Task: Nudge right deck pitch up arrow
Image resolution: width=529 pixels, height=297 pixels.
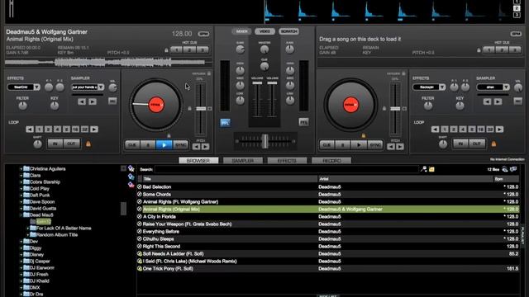Action: (x=400, y=147)
